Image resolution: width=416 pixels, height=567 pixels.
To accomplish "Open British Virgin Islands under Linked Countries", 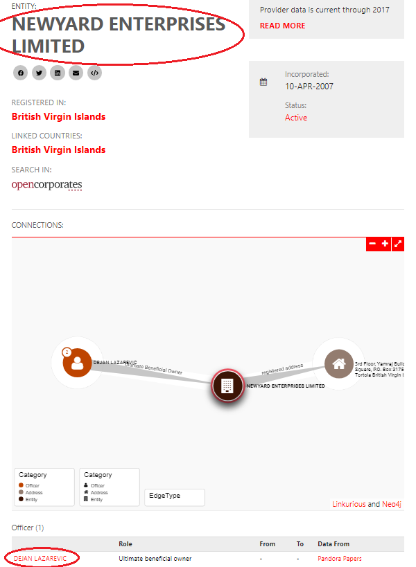I will (58, 150).
